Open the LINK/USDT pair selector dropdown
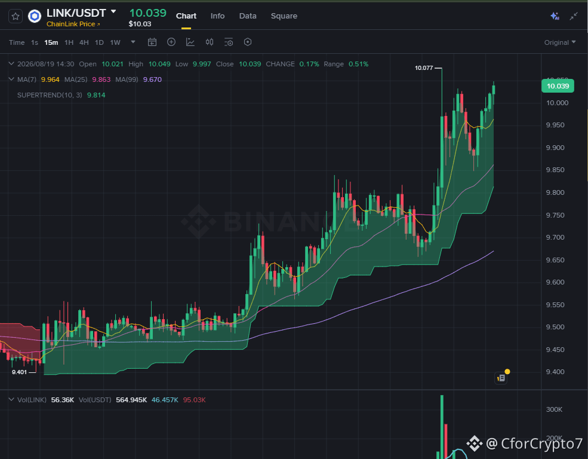The height and width of the screenshot is (459, 588). pos(113,12)
